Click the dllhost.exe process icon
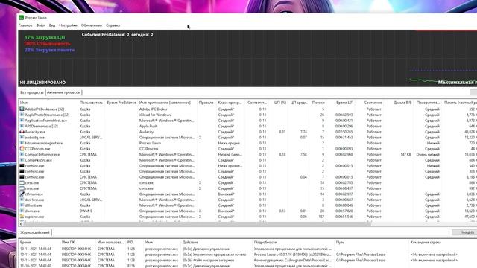Viewport: 477px width, 268px height. click(x=22, y=205)
